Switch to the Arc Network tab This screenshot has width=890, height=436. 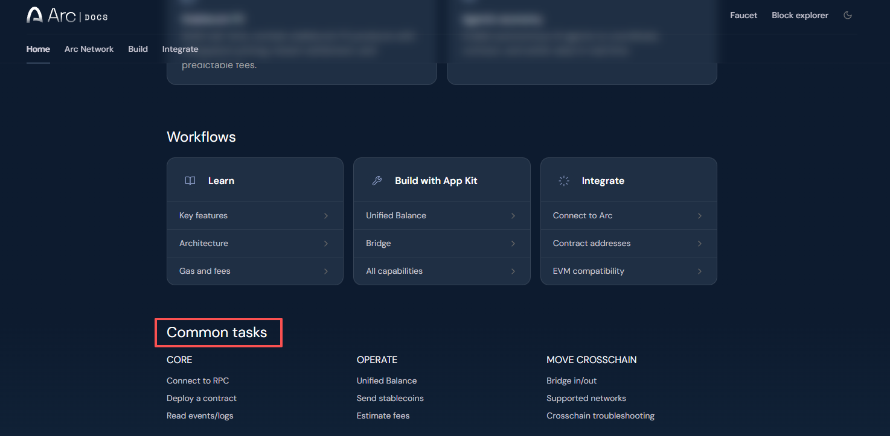(x=89, y=49)
